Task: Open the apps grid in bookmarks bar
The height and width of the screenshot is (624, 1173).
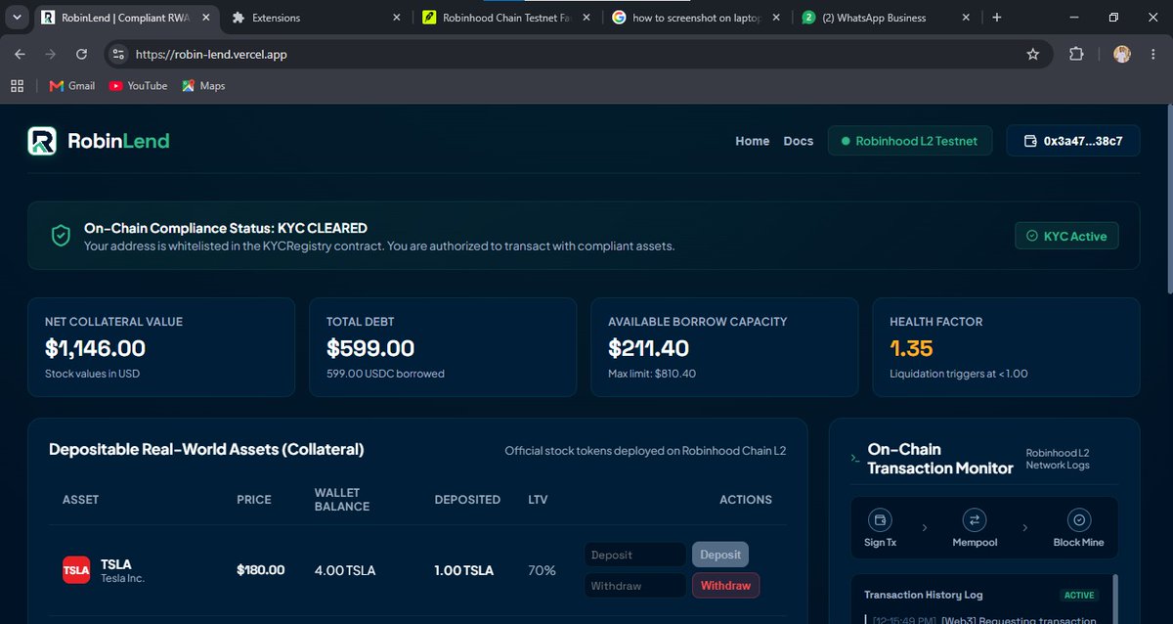Action: pos(17,86)
